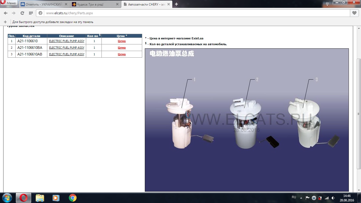The height and width of the screenshot is (203, 361).
Task: Click the Кол-во column header
Action: 94,36
